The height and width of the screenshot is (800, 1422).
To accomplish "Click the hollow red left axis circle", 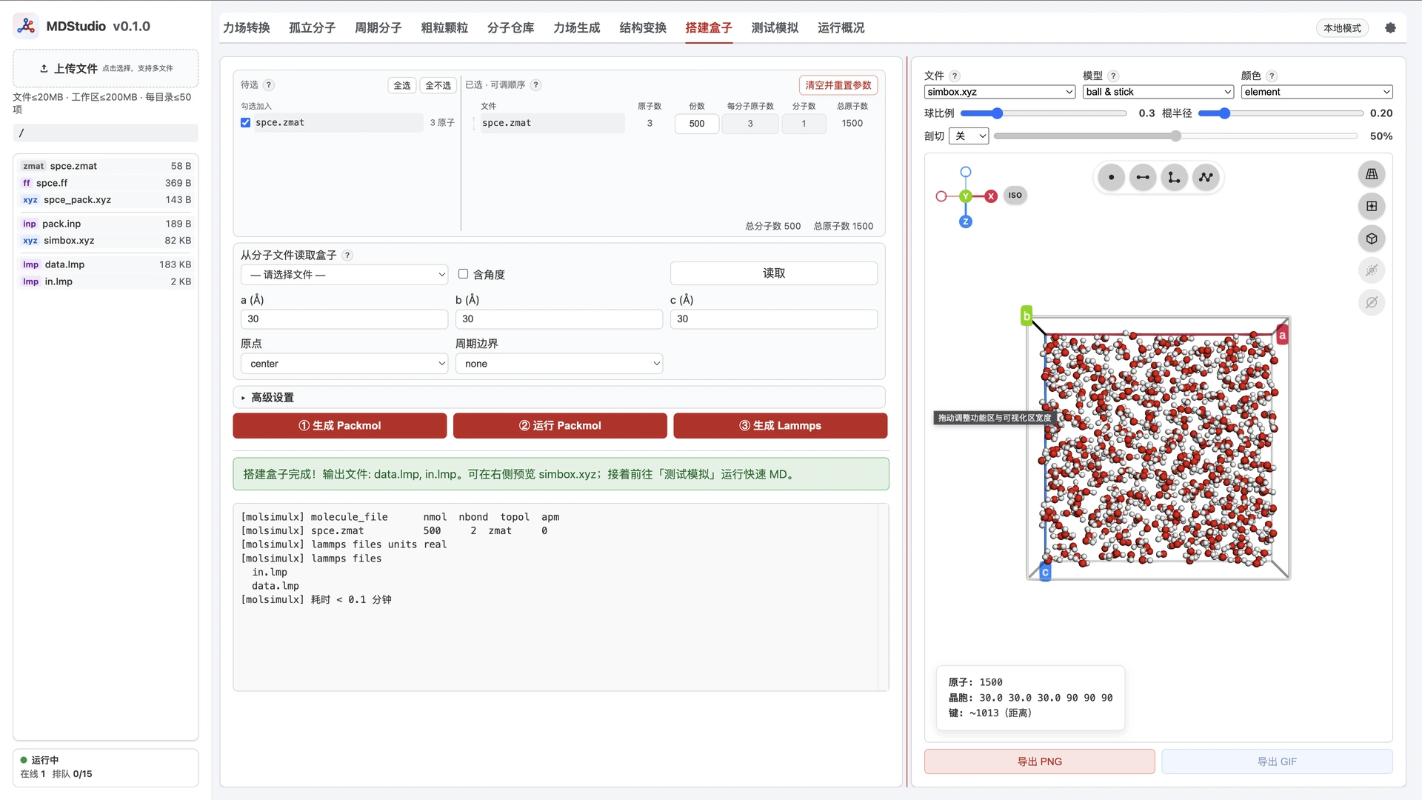I will tap(941, 196).
